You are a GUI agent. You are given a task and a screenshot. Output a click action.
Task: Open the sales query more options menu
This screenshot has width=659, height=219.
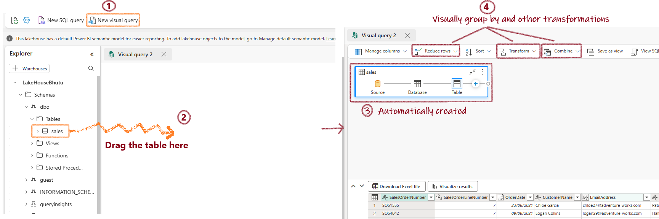pos(483,72)
